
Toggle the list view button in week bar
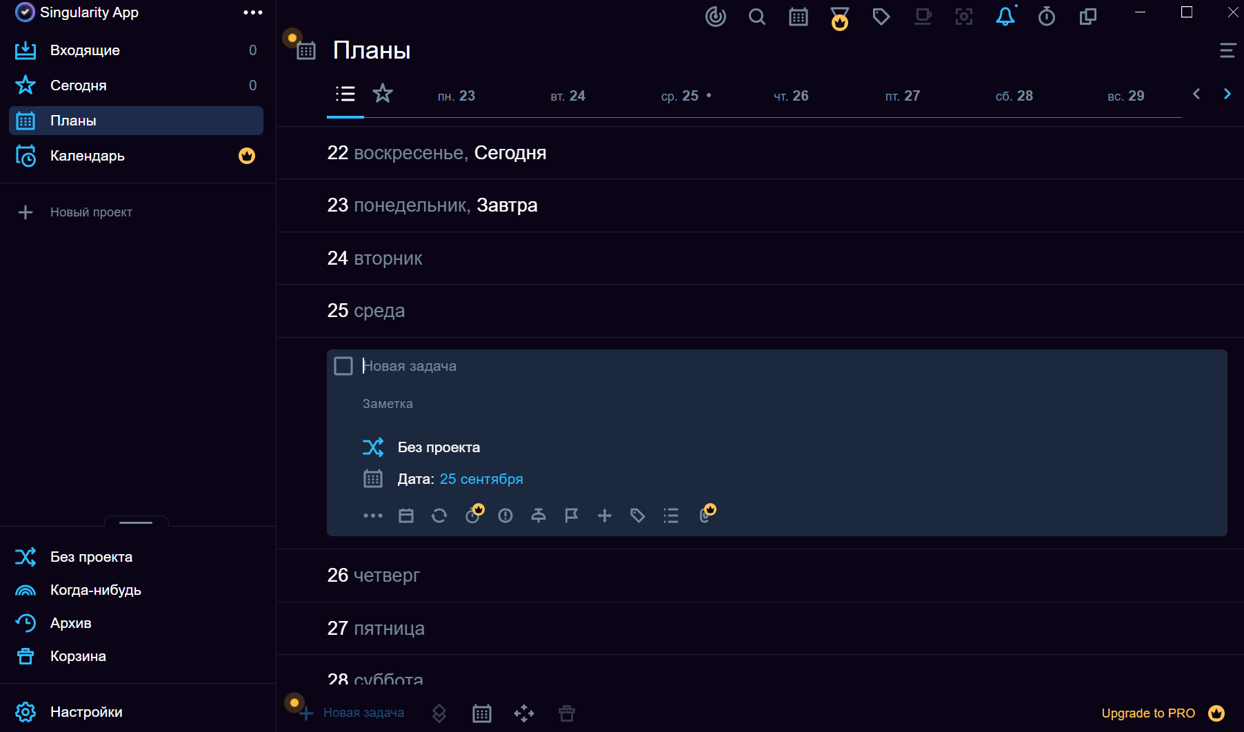click(345, 94)
